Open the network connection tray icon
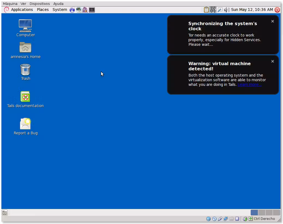Image resolution: width=283 pixels, height=224 pixels. (x=220, y=10)
